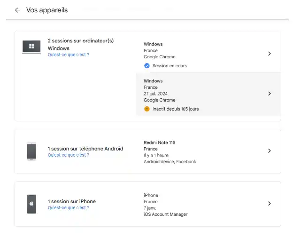Open Qu'est-ce que c'est link under Android
This screenshot has width=293, height=237.
pos(69,155)
